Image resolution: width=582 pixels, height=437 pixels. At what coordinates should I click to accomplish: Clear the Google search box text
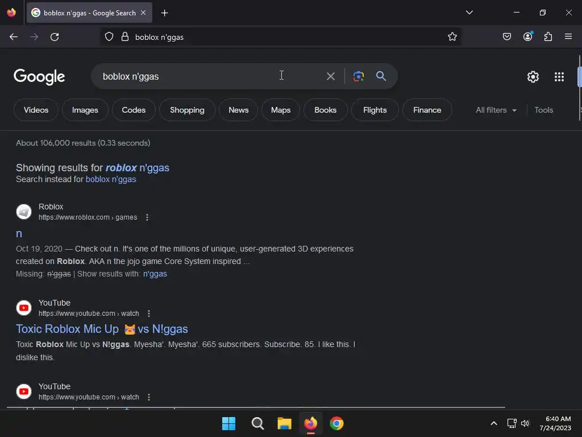(330, 76)
